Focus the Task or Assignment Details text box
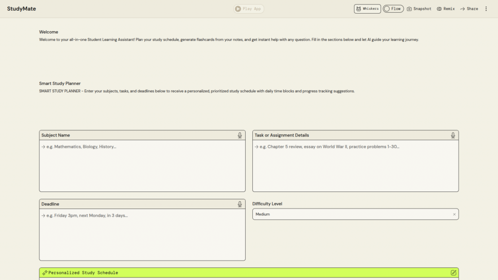 tap(355, 165)
